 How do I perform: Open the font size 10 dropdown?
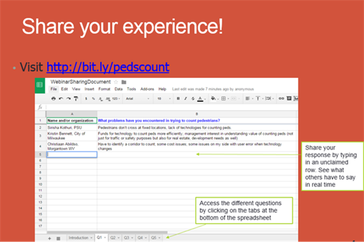164,99
